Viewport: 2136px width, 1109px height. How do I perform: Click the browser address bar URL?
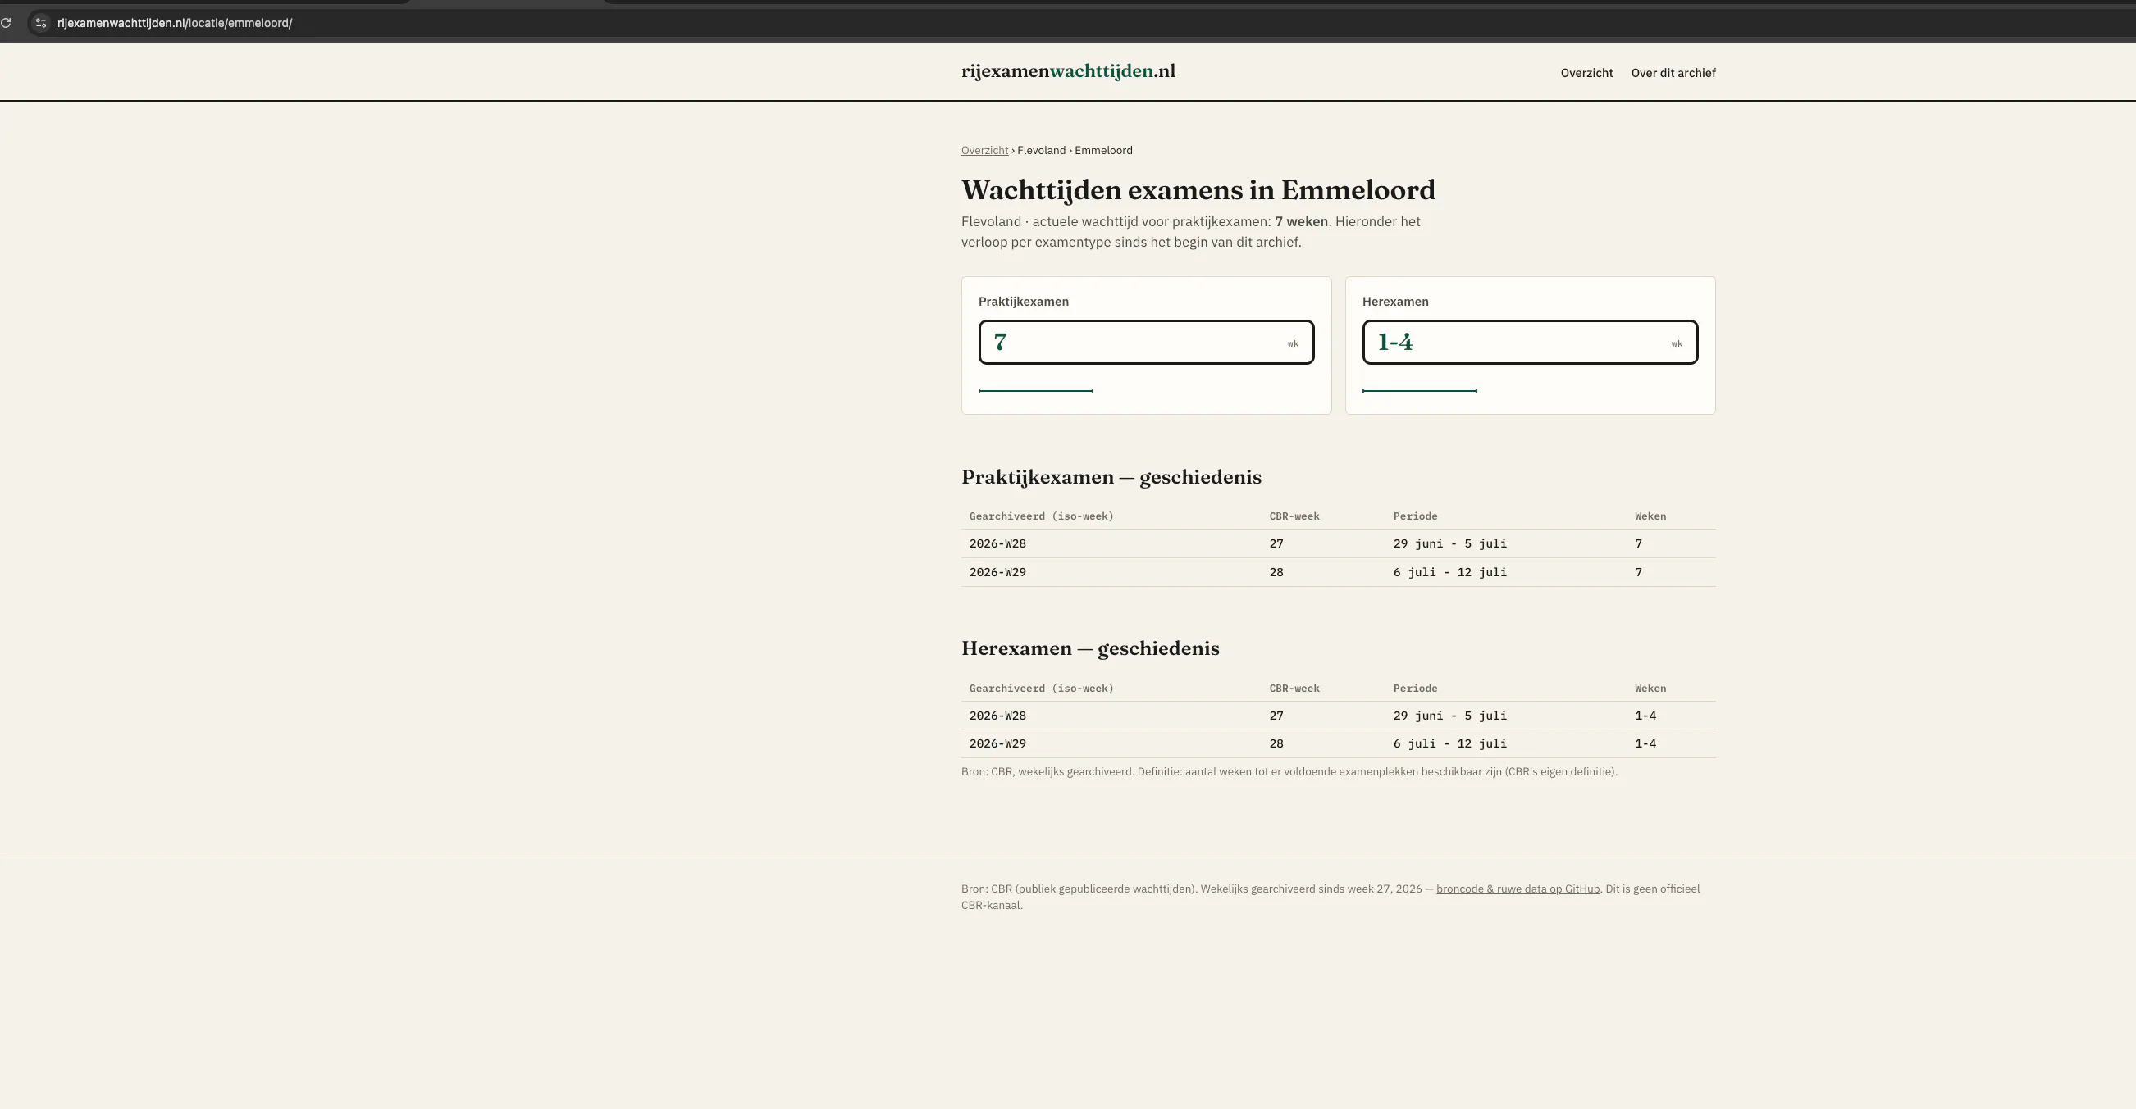point(174,23)
